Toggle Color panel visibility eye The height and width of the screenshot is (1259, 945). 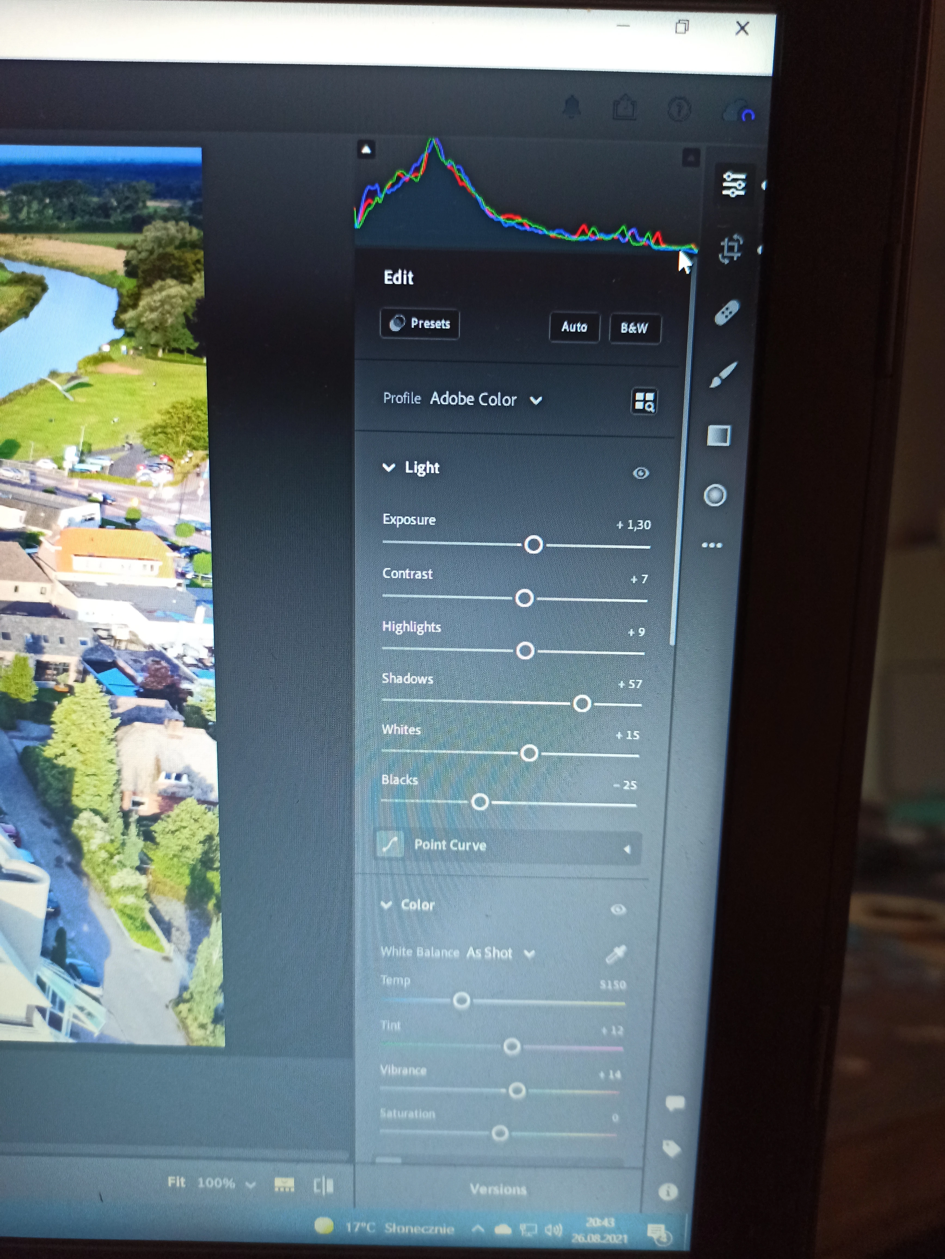coord(618,909)
